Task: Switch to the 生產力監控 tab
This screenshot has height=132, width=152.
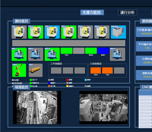Action: tap(92, 12)
